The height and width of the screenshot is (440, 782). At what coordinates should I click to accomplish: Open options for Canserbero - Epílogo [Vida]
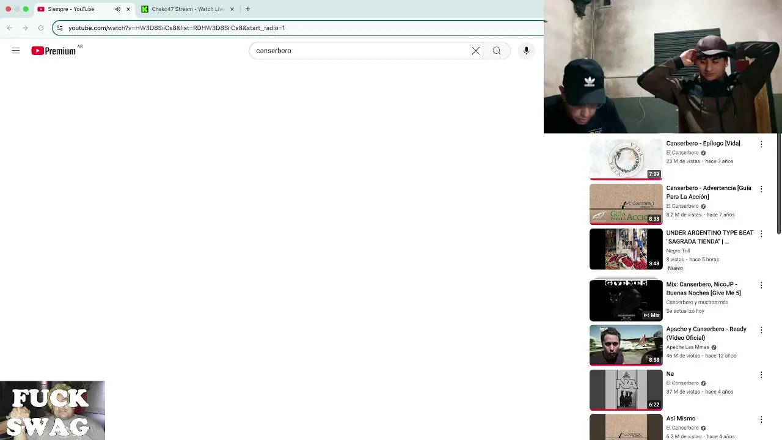tap(761, 144)
